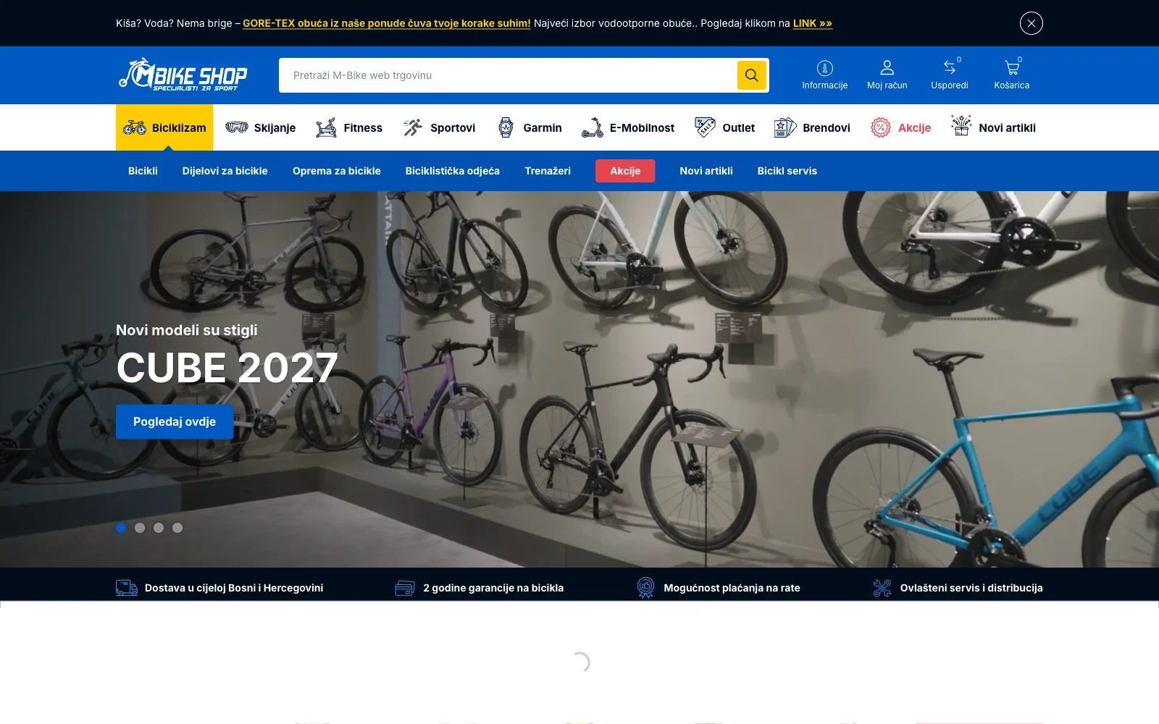Open the Outlet category

724,127
